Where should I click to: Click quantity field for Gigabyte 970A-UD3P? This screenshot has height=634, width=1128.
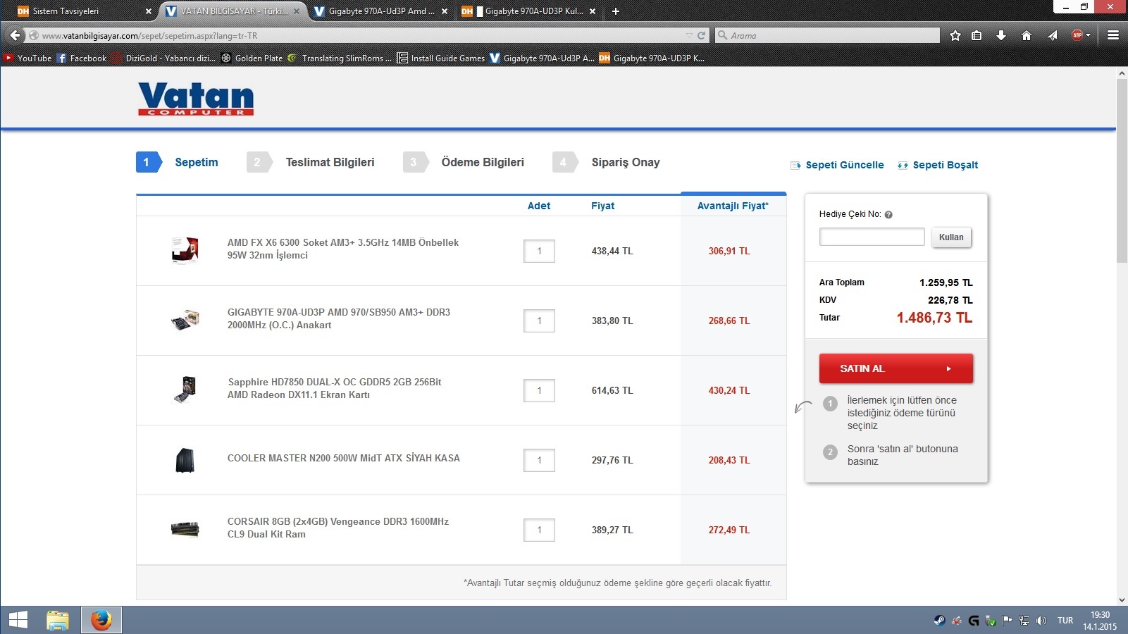[x=539, y=321]
